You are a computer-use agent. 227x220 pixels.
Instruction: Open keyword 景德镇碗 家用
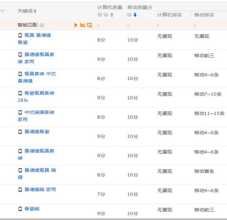tap(40, 190)
